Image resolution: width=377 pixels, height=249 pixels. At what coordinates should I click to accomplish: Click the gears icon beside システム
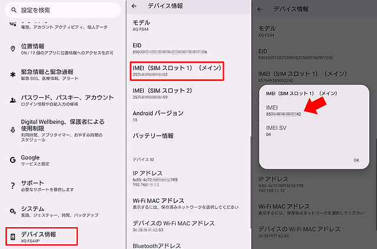(13, 211)
